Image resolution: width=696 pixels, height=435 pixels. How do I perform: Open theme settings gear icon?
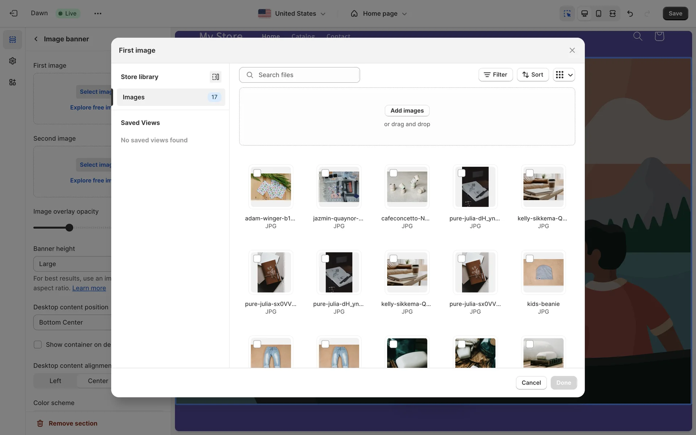point(13,61)
